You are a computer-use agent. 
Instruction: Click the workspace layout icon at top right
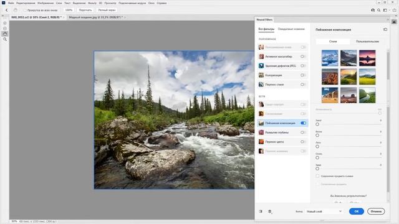pyautogui.click(x=385, y=10)
